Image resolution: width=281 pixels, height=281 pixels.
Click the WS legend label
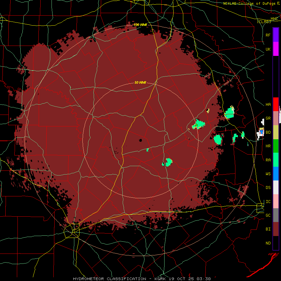coord(268,174)
